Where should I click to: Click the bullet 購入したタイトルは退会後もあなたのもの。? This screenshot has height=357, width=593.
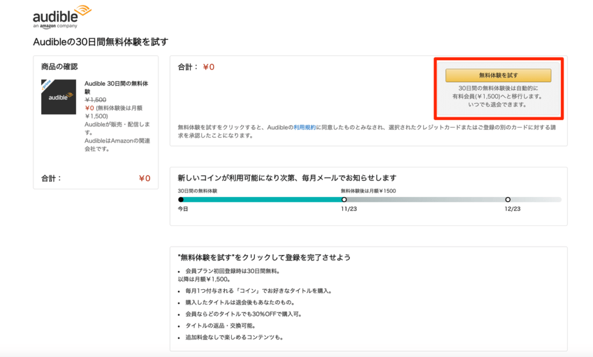pyautogui.click(x=240, y=303)
